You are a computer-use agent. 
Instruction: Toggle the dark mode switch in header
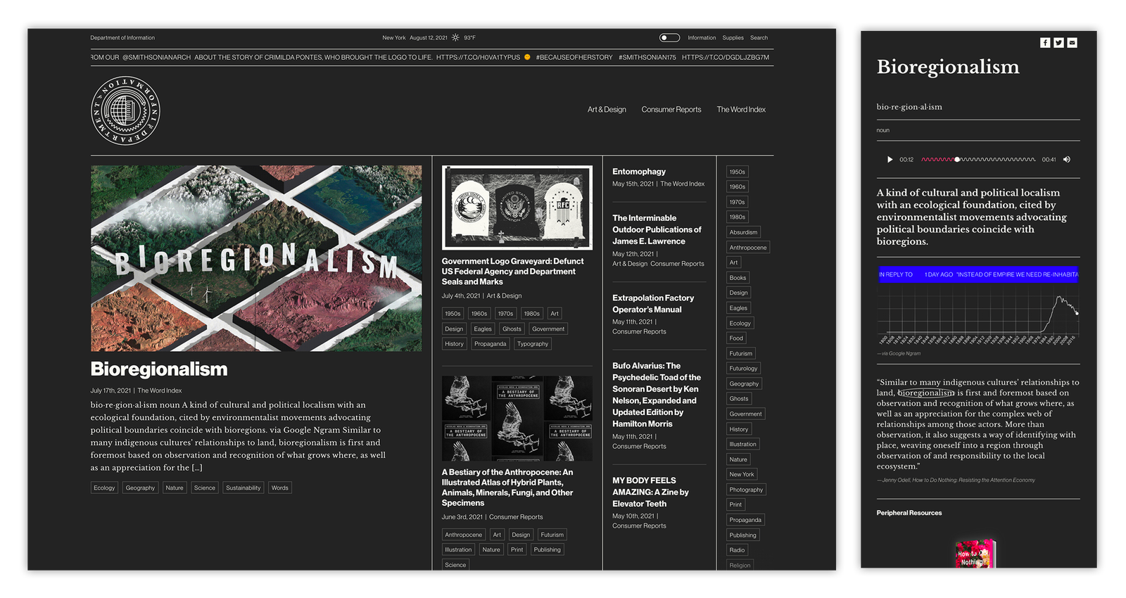[x=669, y=38]
